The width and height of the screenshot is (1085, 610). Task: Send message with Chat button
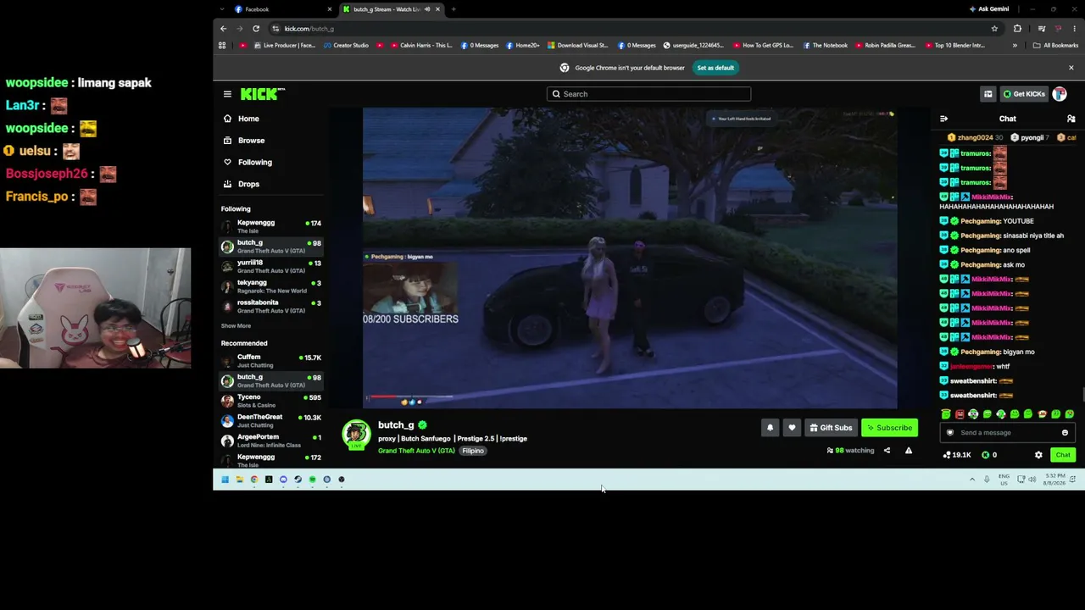(x=1063, y=455)
